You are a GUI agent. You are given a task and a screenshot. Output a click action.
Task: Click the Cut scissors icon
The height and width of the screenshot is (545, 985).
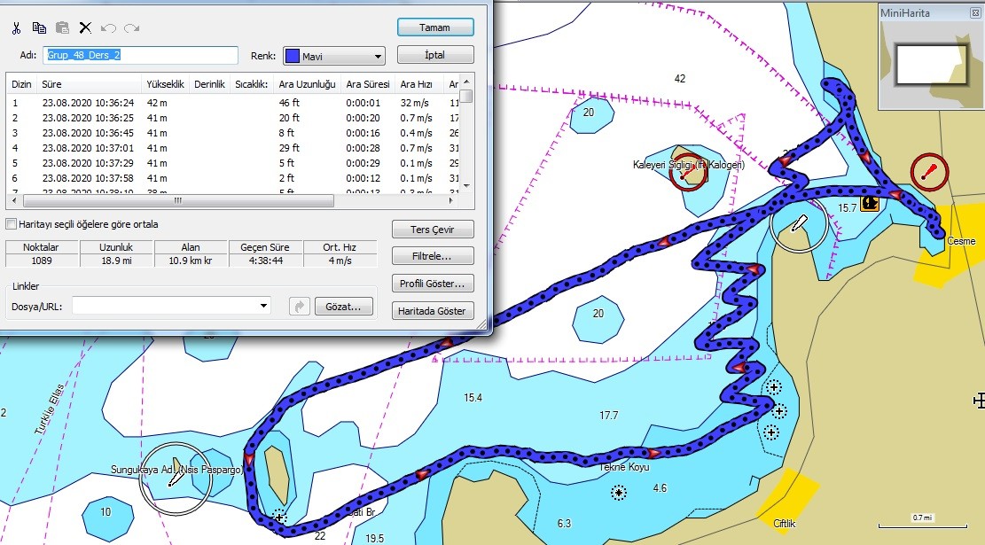point(16,27)
